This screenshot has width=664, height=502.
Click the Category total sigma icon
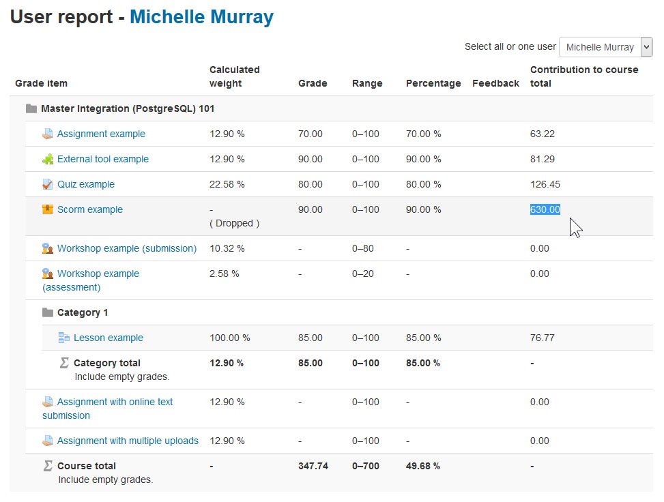pyautogui.click(x=64, y=363)
